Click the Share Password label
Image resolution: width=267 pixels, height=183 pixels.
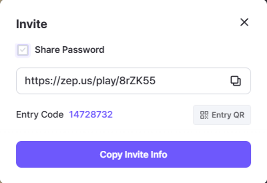69,50
